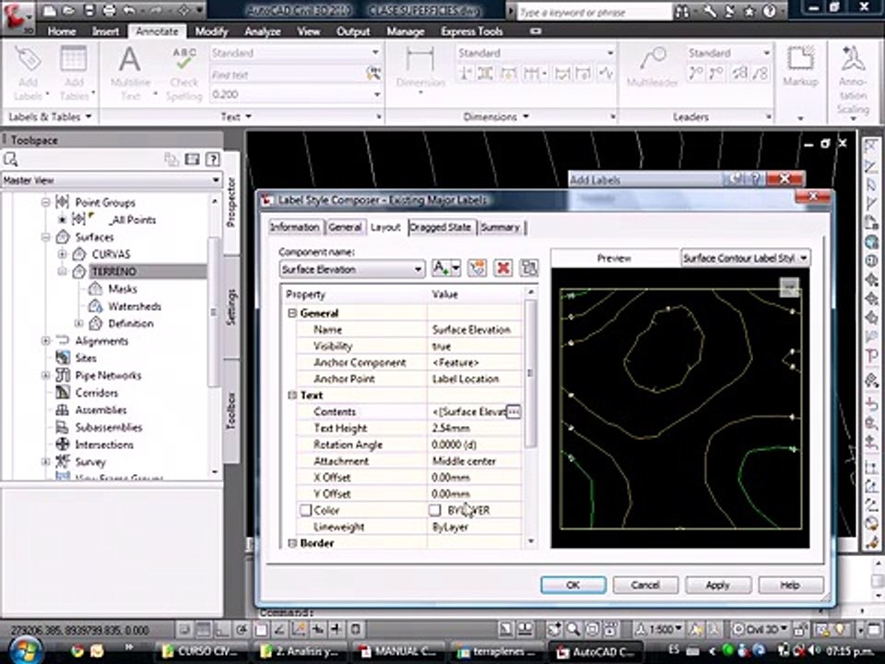885x664 pixels.
Task: Open the Markup tool
Action: (800, 66)
